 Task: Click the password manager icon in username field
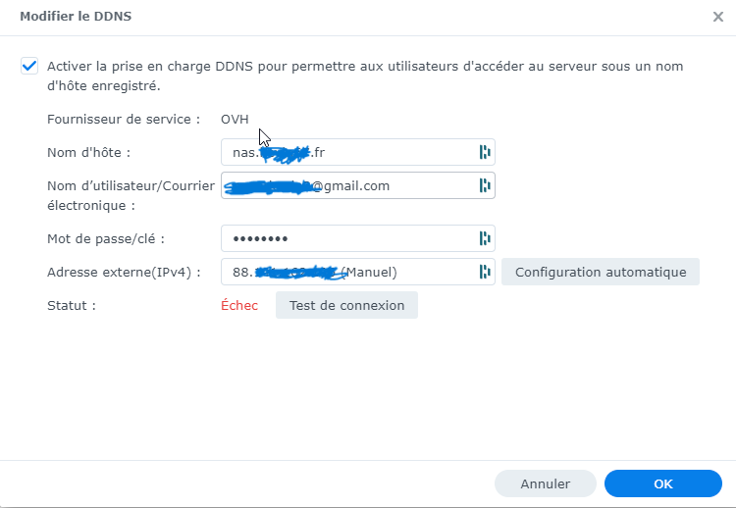tap(484, 185)
